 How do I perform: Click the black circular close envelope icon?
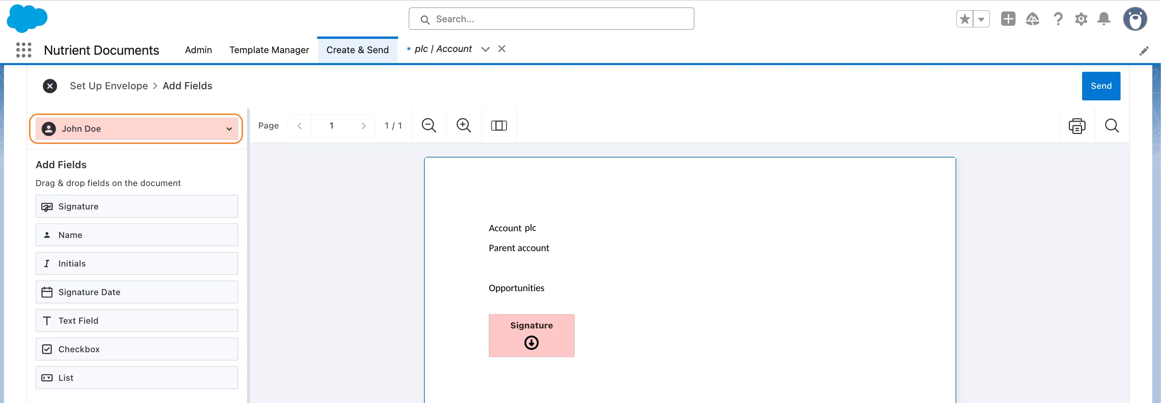coord(50,86)
